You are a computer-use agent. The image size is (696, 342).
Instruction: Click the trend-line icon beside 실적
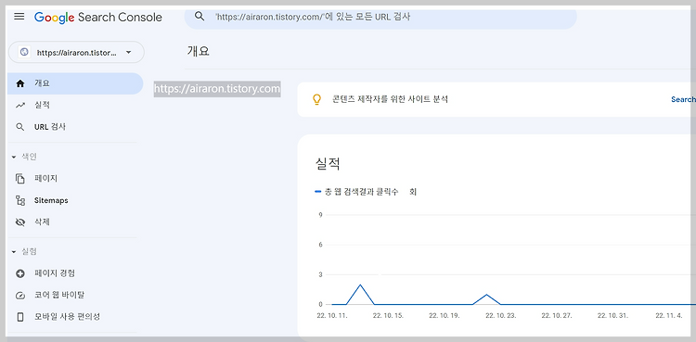click(20, 106)
